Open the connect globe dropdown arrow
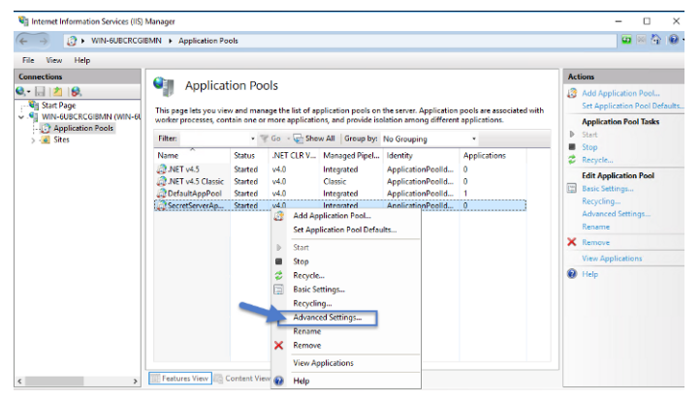 [x=28, y=92]
